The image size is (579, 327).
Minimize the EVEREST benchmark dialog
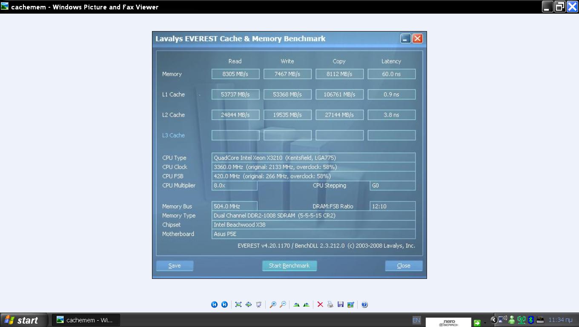(x=406, y=39)
